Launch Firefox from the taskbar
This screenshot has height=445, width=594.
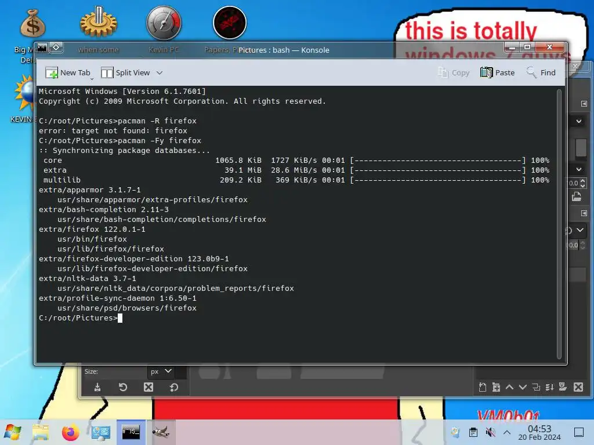(70, 432)
